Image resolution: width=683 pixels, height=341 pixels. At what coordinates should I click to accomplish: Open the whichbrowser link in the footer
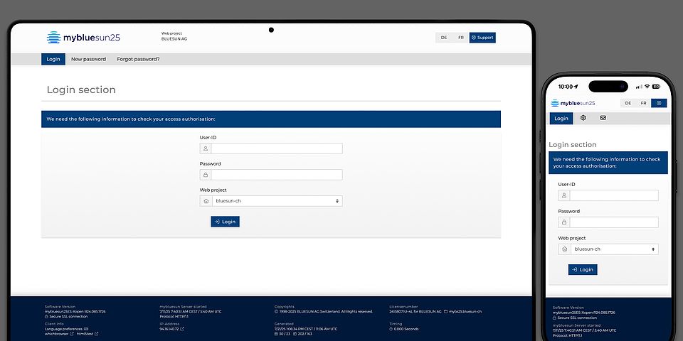point(59,334)
